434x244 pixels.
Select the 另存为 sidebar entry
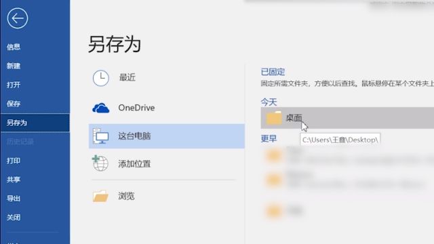(x=35, y=123)
